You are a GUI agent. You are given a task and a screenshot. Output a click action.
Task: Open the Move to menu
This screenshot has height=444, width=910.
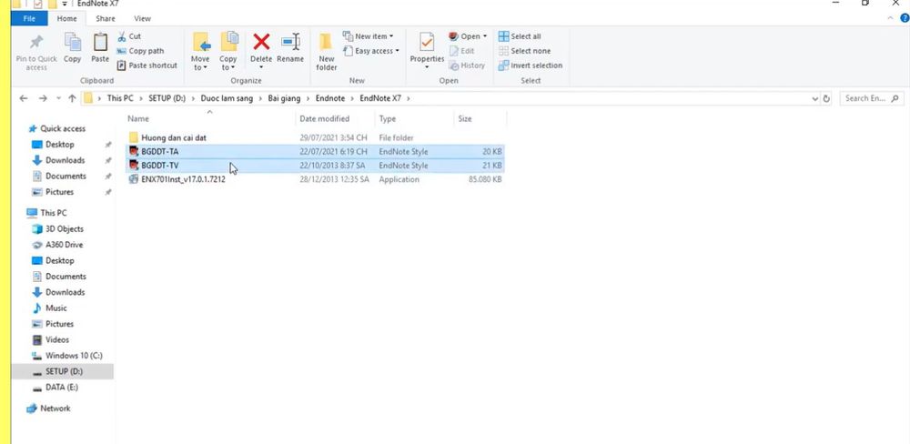200,52
